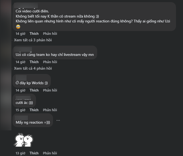
Task: Reply to the 'Coi video cười điên' comment
Action: tap(50, 33)
